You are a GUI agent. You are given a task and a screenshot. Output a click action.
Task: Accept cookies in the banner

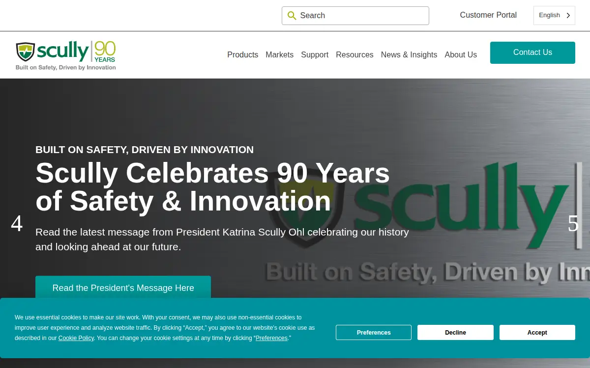(537, 333)
